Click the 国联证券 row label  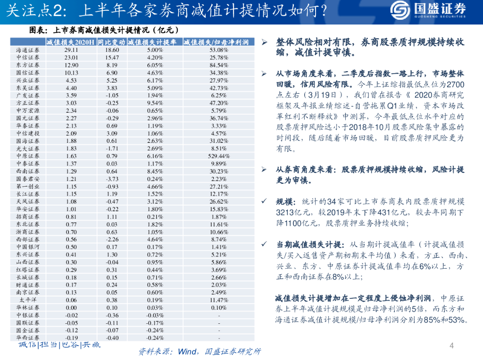[x=28, y=322]
